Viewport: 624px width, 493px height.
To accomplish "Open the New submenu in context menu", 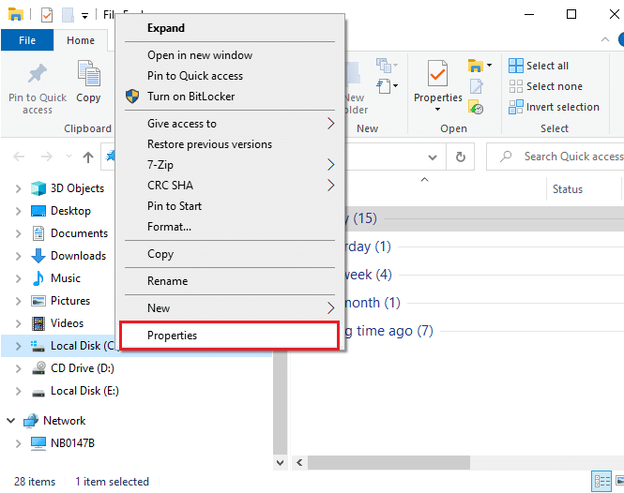I will [x=230, y=308].
